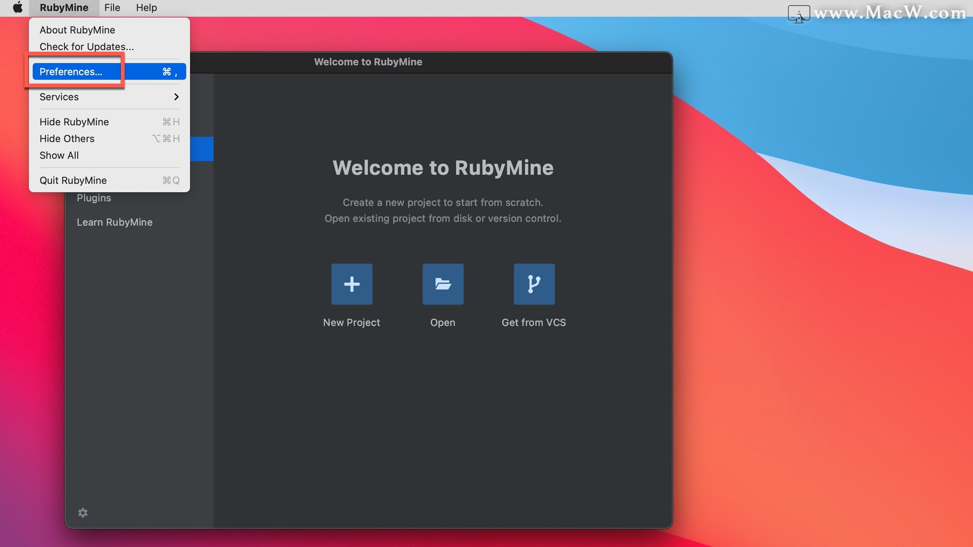Select Show All
Image resolution: width=973 pixels, height=547 pixels.
109,155
